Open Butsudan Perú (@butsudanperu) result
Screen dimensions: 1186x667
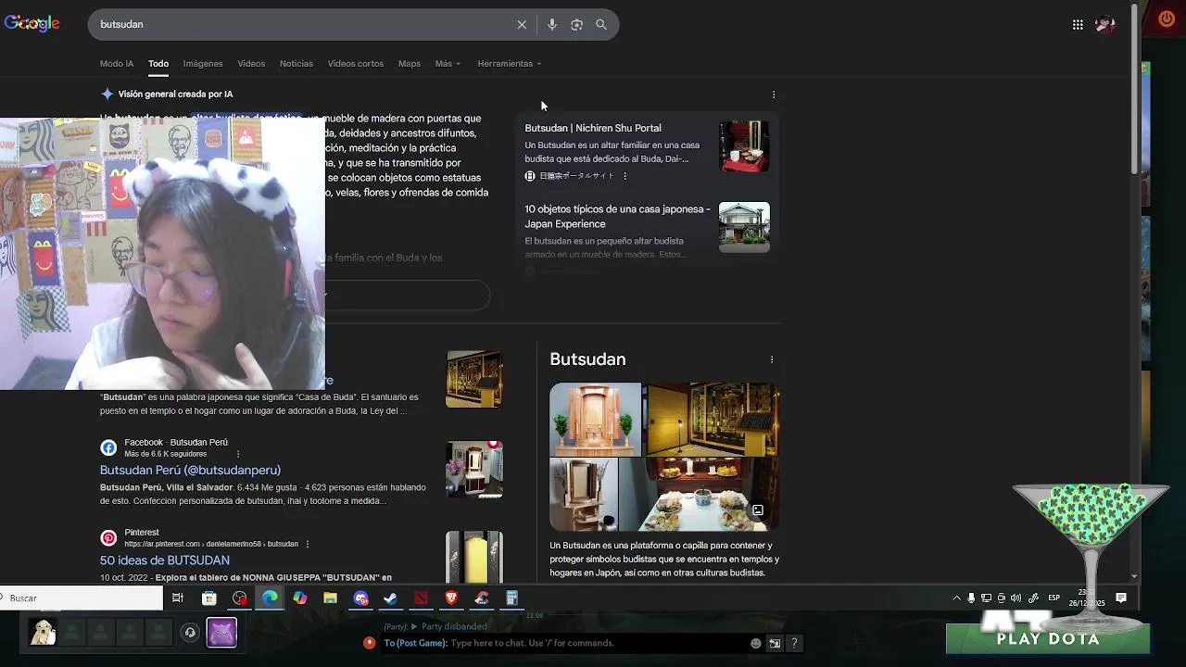coord(190,470)
